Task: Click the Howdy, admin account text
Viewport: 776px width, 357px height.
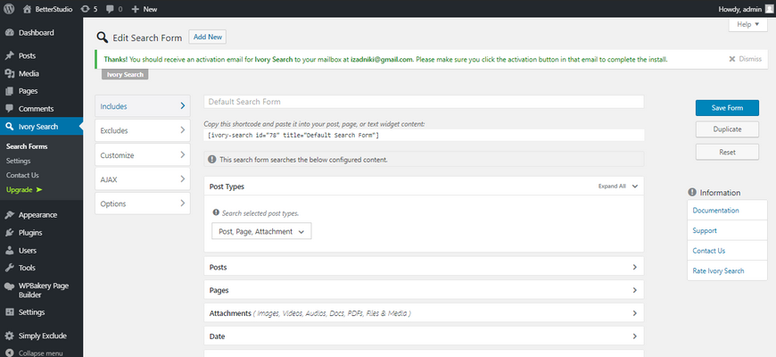Action: pos(739,9)
